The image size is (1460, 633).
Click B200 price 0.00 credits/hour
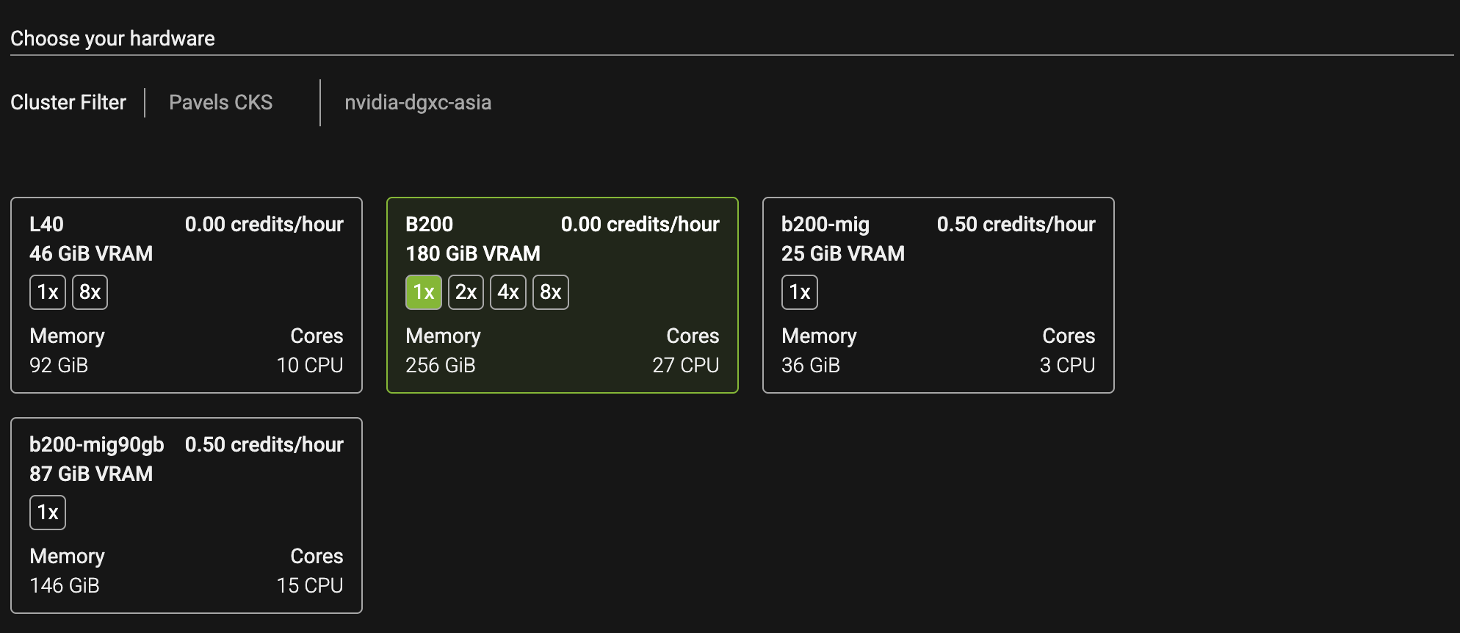pos(640,224)
